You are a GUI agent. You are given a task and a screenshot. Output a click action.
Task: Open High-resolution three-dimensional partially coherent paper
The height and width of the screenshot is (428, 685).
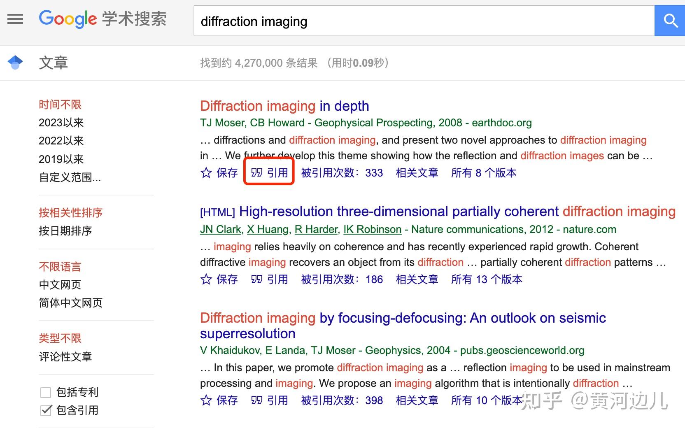point(457,212)
